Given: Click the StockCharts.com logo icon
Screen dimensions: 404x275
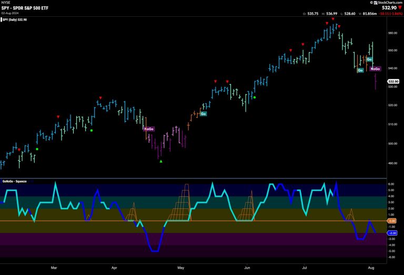Looking at the screenshot, I should [376, 3].
